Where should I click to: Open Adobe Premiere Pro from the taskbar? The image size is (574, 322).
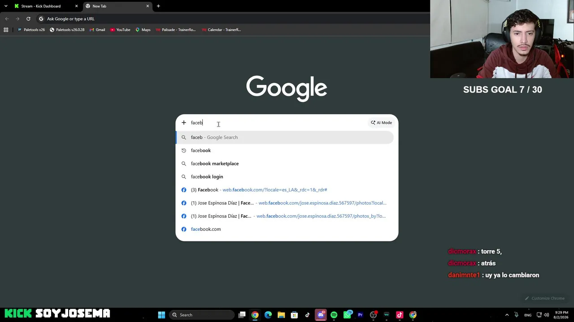[360, 315]
